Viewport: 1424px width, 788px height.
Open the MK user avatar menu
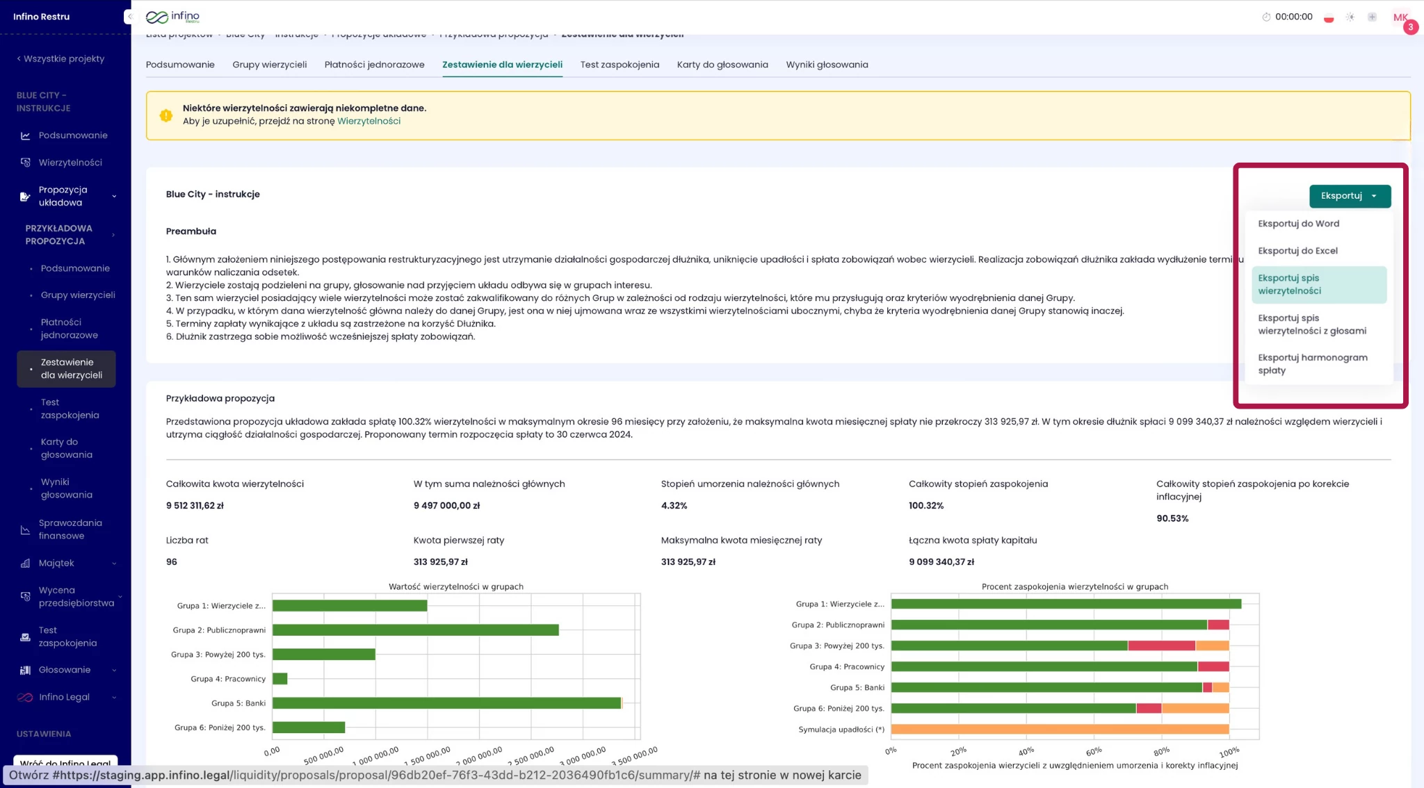1400,17
